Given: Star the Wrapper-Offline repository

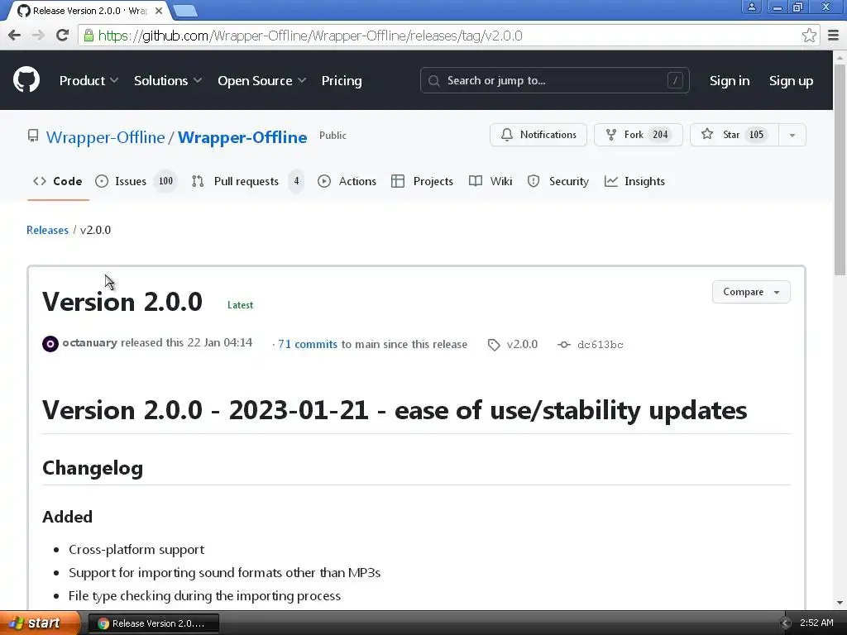Looking at the screenshot, I should 735,135.
